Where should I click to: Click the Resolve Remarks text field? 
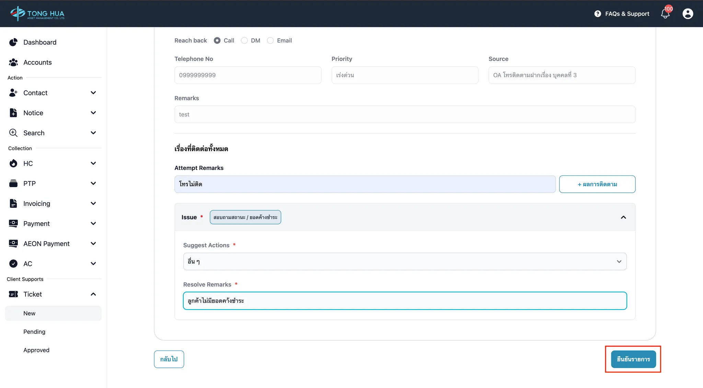coord(405,301)
